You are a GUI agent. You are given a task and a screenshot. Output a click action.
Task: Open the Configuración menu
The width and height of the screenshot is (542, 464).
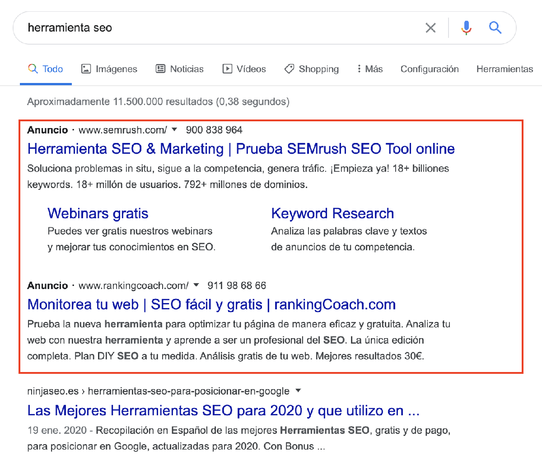429,69
